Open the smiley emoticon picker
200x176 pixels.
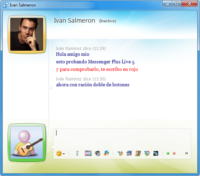59,153
